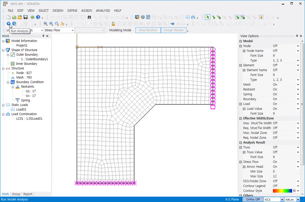The width and height of the screenshot is (305, 202).
Task: Select Load01 in the Work tree
Action: tap(21, 109)
